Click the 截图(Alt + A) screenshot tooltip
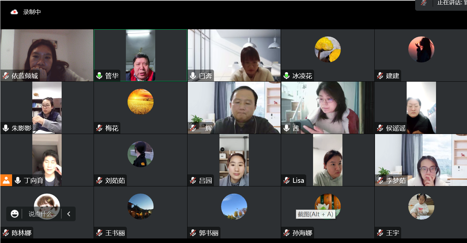The image size is (467, 243). 315,214
